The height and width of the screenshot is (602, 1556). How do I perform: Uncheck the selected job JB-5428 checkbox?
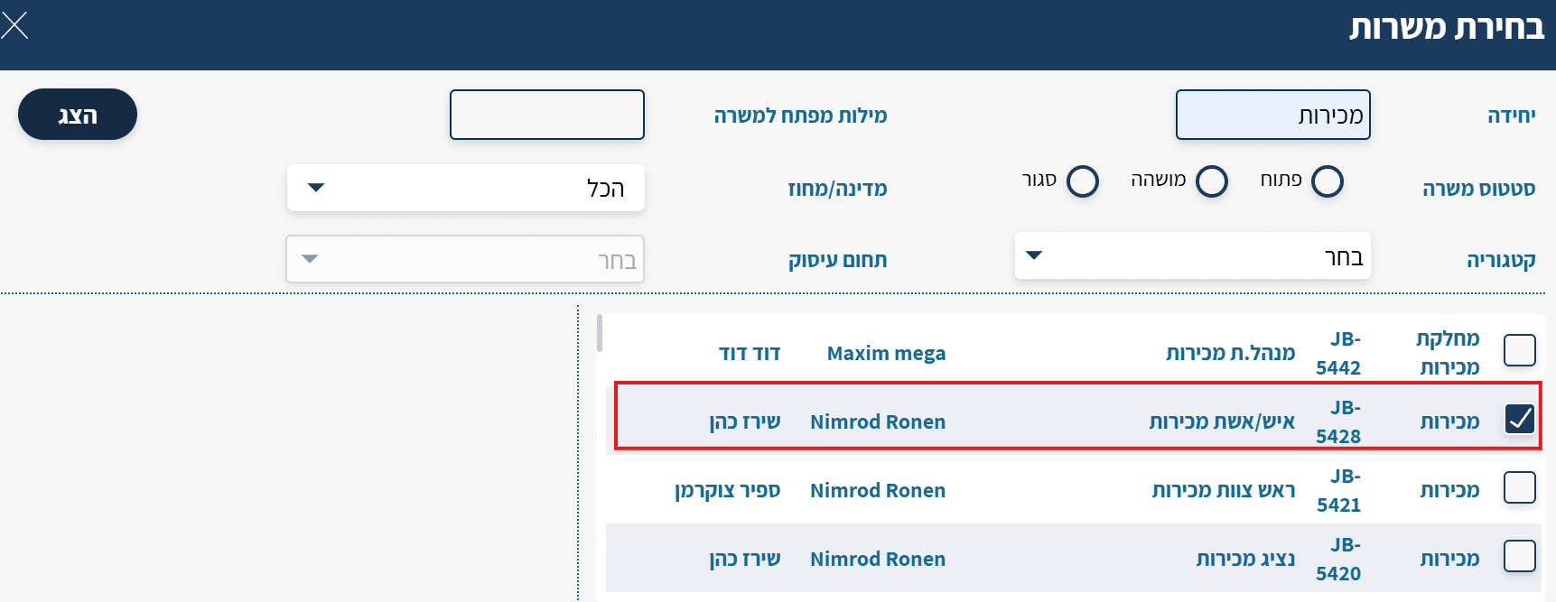point(1519,419)
